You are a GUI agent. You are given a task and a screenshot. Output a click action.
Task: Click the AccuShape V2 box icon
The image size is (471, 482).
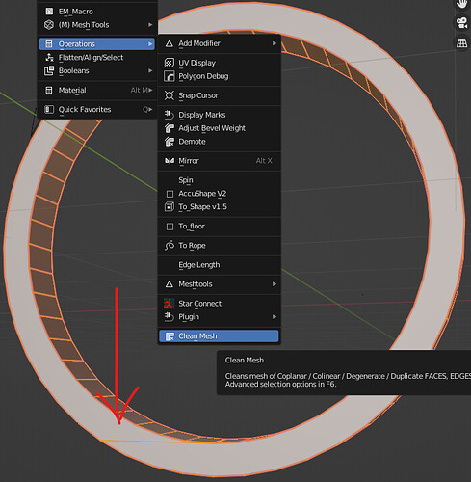(170, 194)
